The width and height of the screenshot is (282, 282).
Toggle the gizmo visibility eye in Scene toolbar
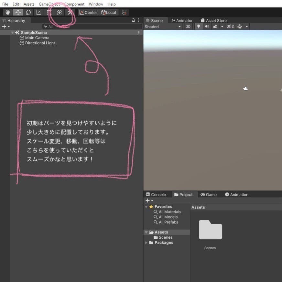pos(230,27)
